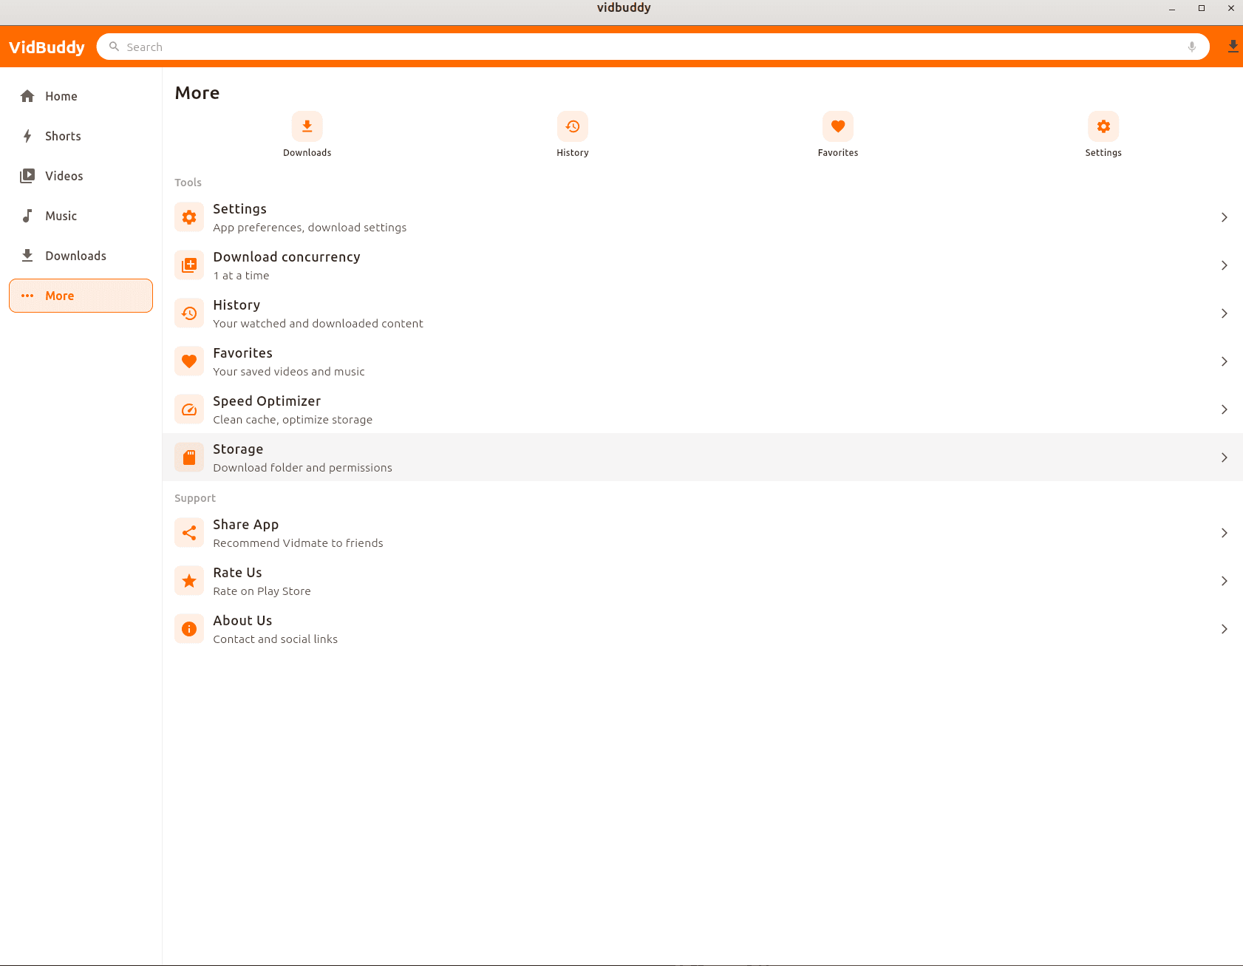Viewport: 1243px width, 966px height.
Task: Expand the Settings row chevron
Action: point(1225,217)
